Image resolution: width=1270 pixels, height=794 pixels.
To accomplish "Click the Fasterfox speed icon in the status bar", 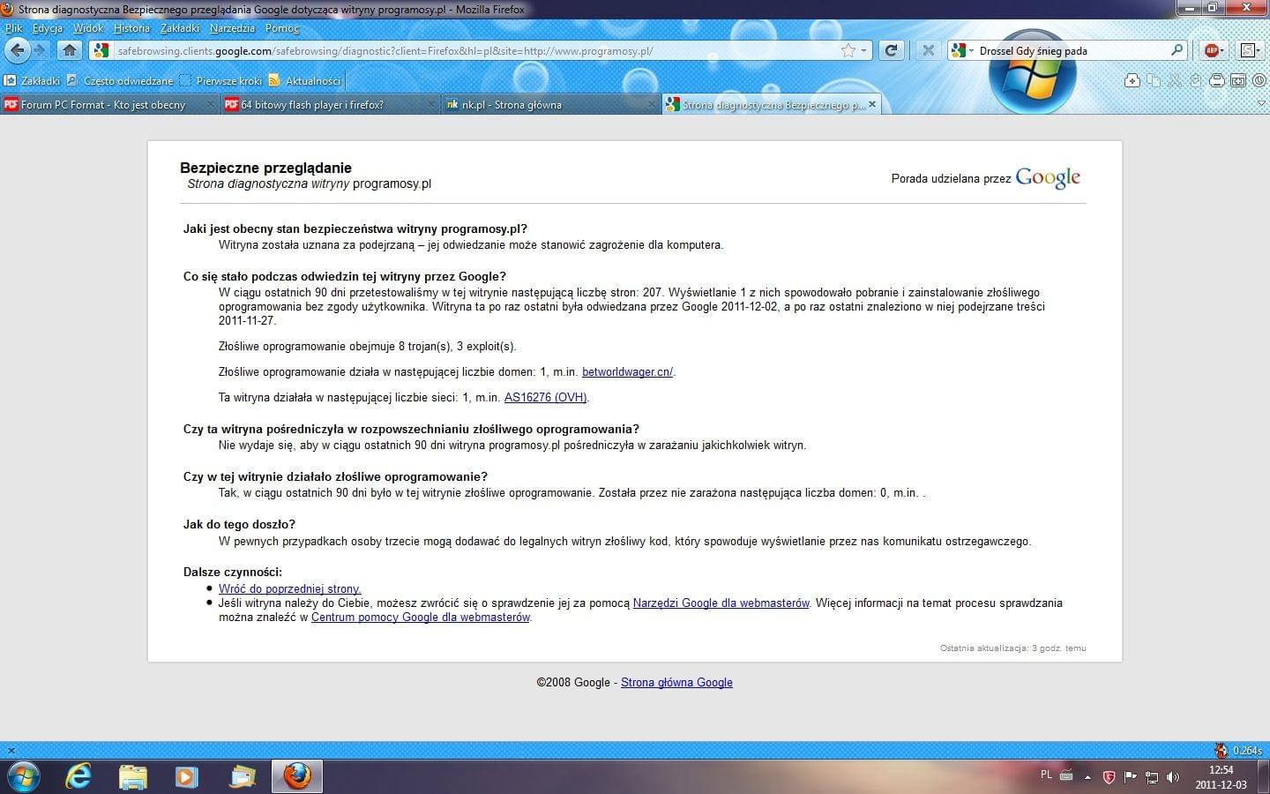I will 1221,750.
